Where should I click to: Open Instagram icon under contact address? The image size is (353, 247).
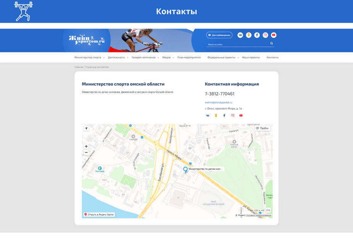pyautogui.click(x=233, y=115)
